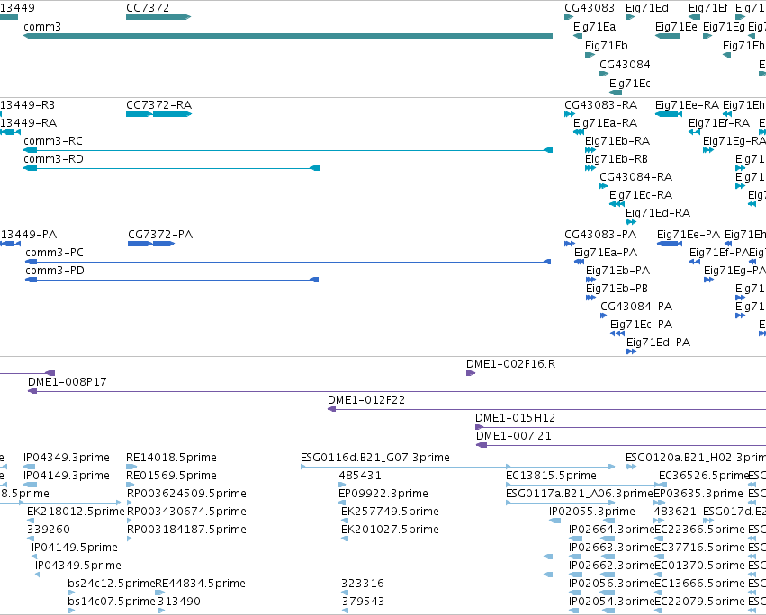This screenshot has width=766, height=615.
Task: Click the Eig71Ec-PA protein label
Action: tap(642, 325)
